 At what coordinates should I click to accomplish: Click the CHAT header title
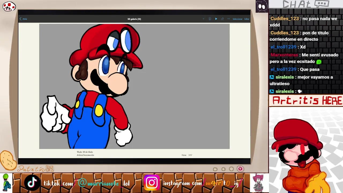(x=306, y=4)
